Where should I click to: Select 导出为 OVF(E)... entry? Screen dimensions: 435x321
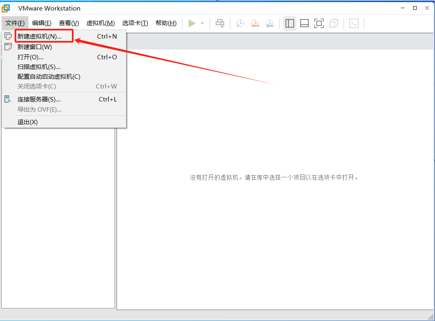tap(64, 110)
